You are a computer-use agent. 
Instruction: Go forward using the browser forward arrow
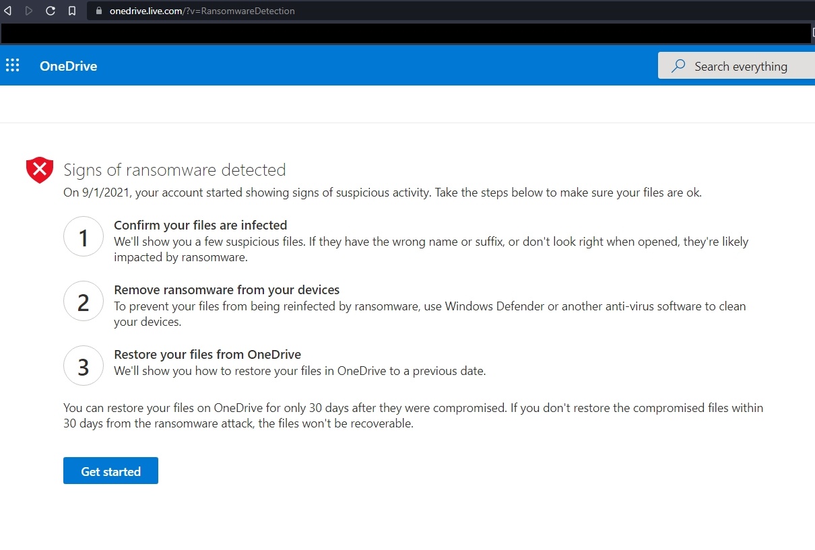click(x=29, y=11)
